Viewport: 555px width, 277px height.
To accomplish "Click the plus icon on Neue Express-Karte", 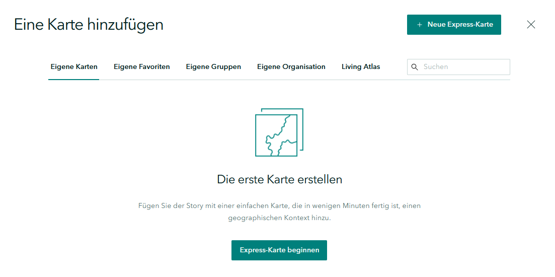I will [x=420, y=25].
